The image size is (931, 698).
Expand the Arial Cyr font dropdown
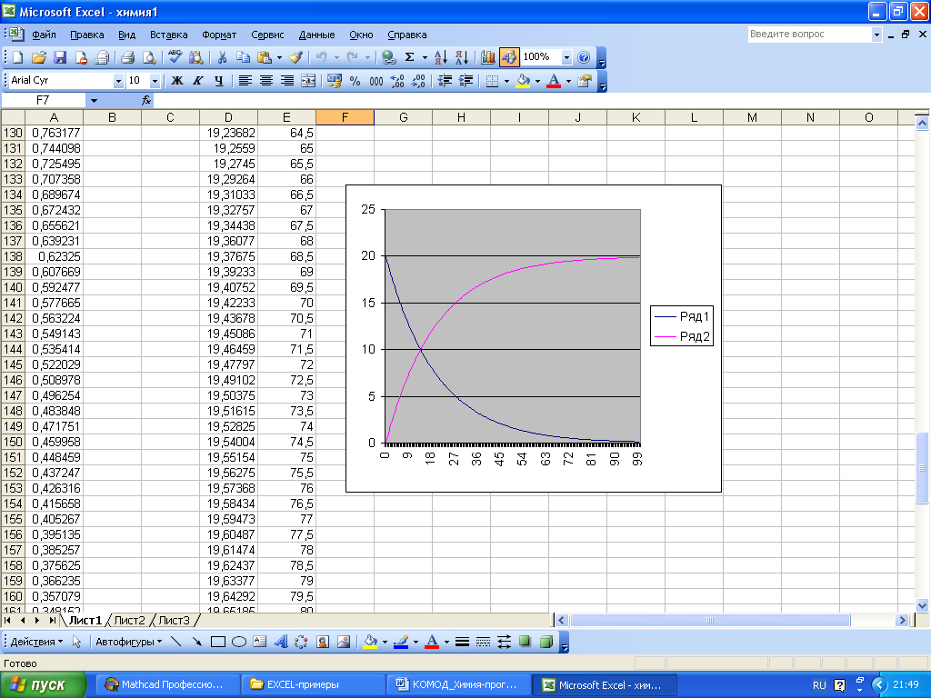click(118, 81)
